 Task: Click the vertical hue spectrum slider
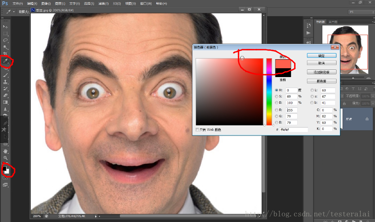click(x=269, y=92)
